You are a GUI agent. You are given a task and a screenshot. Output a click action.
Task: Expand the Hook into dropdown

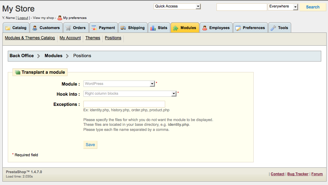pos(130,94)
